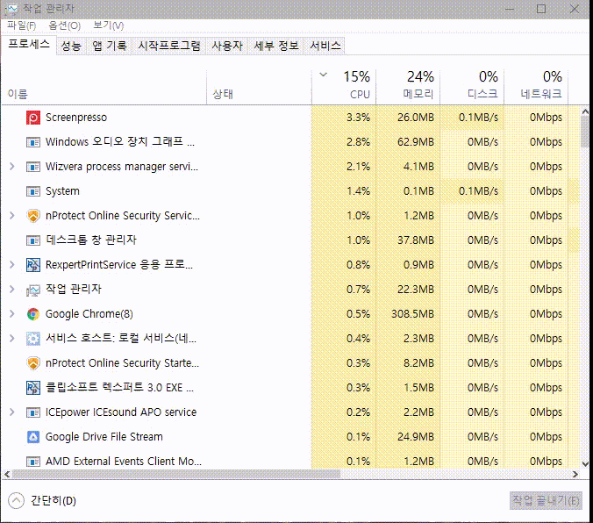Click the Task Manager title bar icon
This screenshot has width=593, height=523.
tap(11, 9)
